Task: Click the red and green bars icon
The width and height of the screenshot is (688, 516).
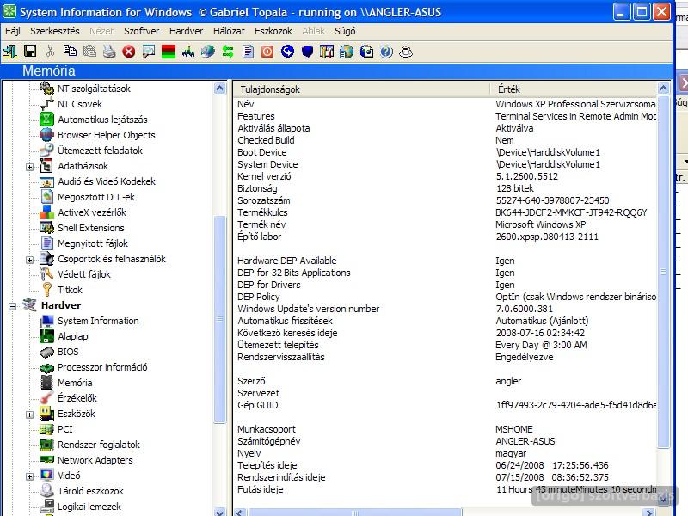Action: click(x=169, y=52)
